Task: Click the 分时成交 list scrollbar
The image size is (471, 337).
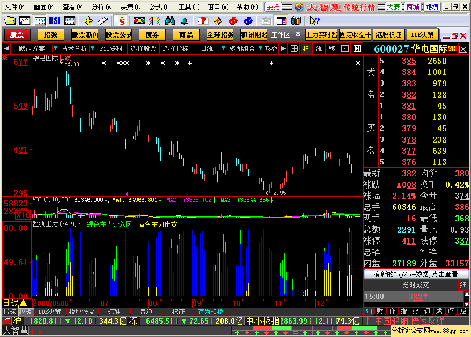Action: coord(467,299)
